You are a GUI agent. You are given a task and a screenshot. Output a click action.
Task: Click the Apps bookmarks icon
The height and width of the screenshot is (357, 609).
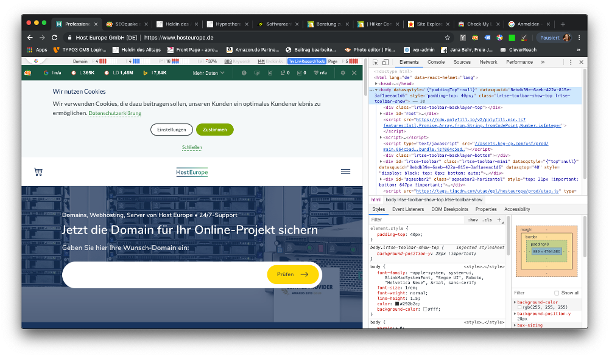coord(30,50)
